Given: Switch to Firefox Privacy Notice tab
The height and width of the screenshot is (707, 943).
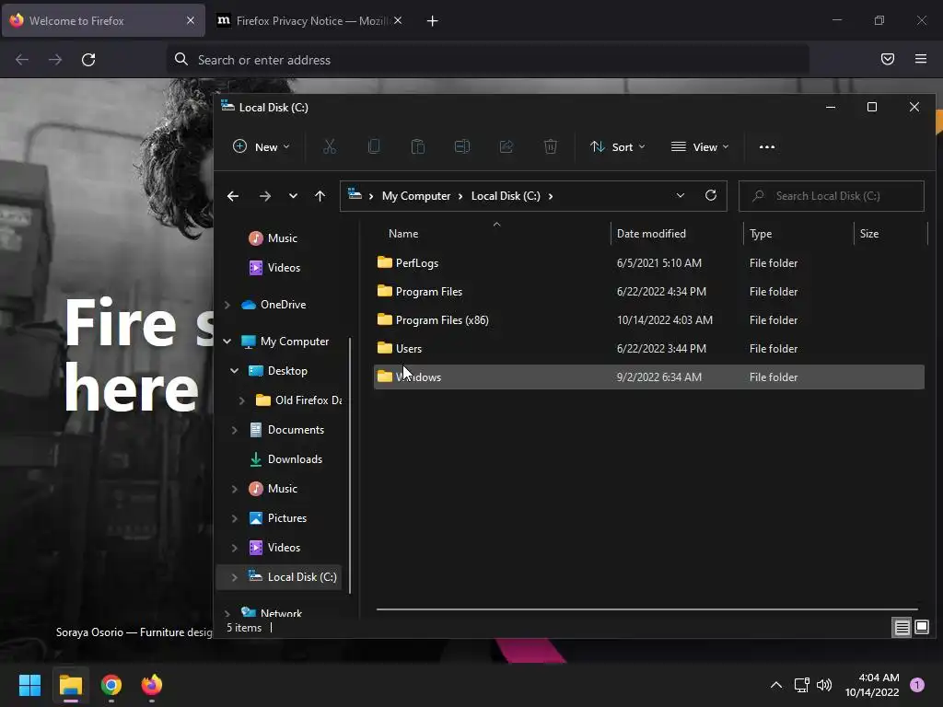Looking at the screenshot, I should 310,20.
